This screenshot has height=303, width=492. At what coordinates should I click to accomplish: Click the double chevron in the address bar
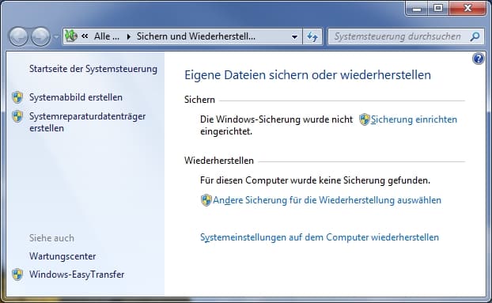(85, 36)
